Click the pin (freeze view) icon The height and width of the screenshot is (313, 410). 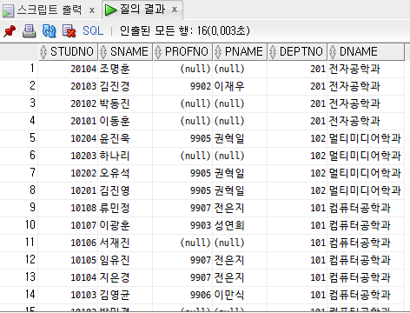(10, 30)
